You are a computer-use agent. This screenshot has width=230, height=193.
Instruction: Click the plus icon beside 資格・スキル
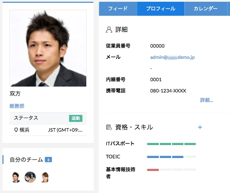click(x=200, y=127)
